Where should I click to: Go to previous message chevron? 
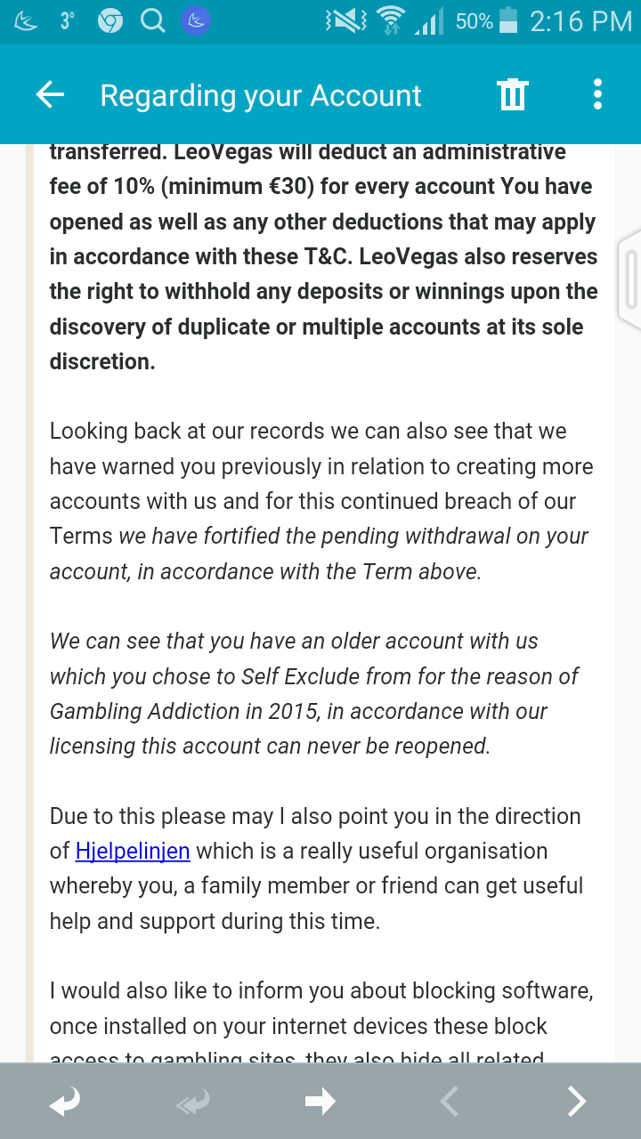point(449,1102)
